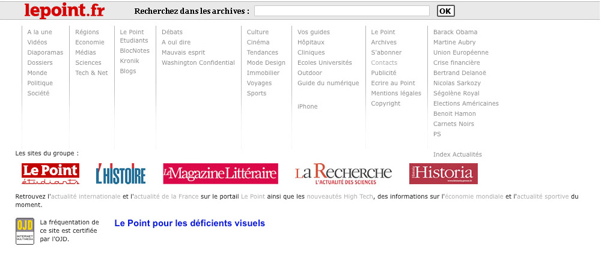Open the Le Point étudiants logo

(50, 174)
